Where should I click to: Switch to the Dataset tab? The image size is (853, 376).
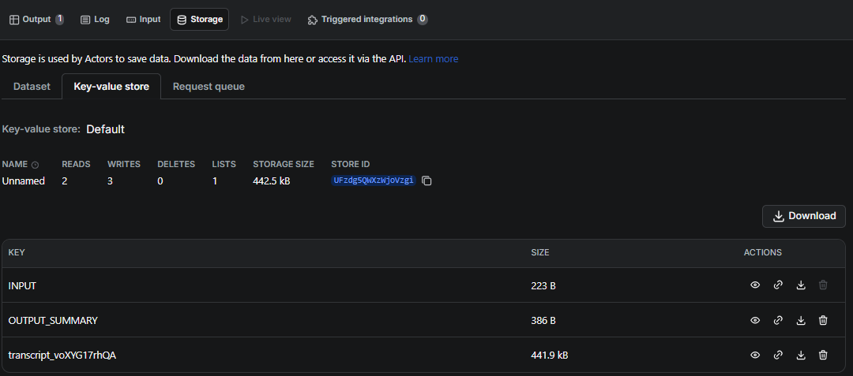[32, 86]
